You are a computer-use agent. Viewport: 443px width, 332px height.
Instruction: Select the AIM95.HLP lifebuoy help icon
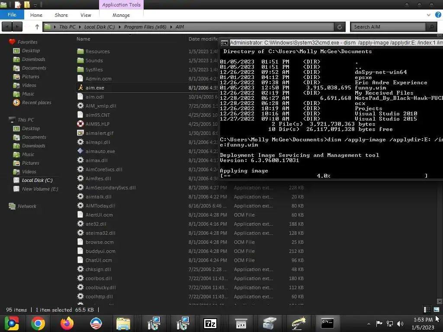pos(80,124)
